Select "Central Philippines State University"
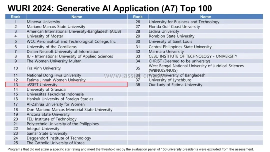This screenshot has width=270, height=152. coord(180,47)
